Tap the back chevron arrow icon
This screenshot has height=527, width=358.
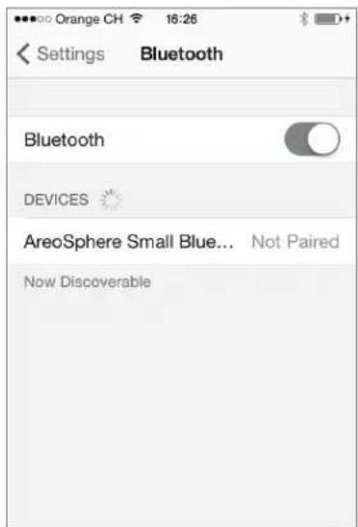click(23, 54)
